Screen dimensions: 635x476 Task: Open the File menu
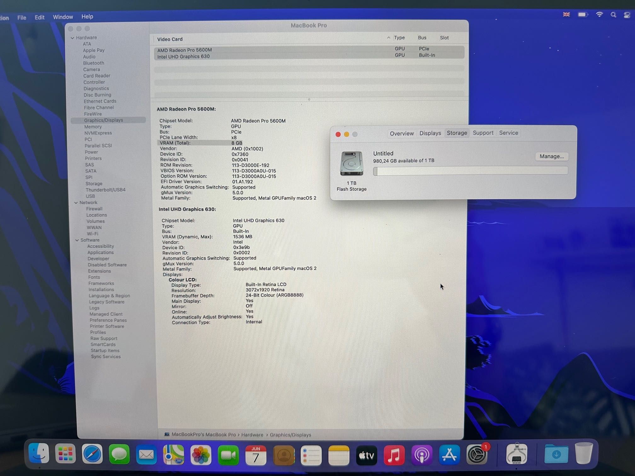coord(22,18)
